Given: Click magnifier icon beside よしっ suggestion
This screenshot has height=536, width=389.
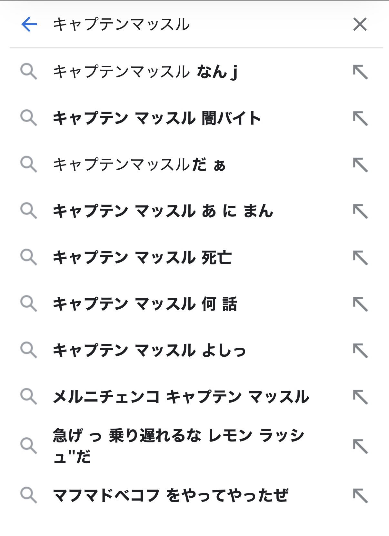Looking at the screenshot, I should coord(28,350).
